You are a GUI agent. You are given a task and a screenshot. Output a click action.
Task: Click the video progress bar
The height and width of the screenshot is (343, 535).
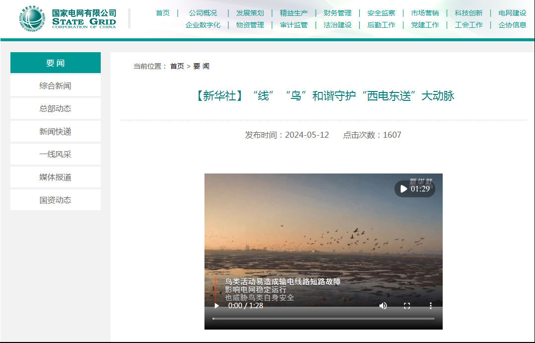point(323,318)
